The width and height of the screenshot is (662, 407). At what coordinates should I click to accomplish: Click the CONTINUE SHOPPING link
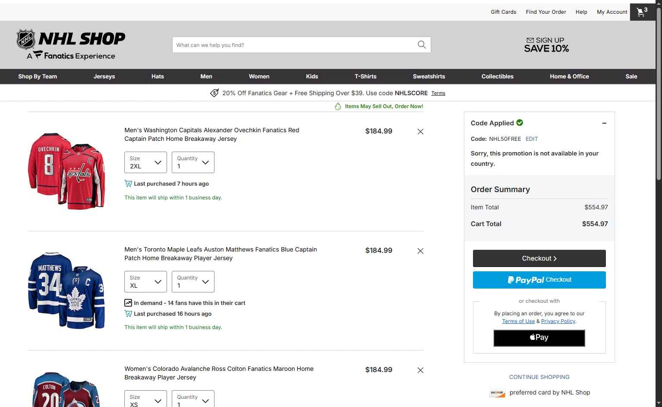click(x=539, y=377)
